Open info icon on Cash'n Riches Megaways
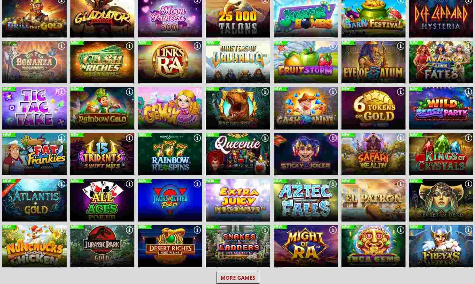Screen dimensions: 475x284 coord(129,46)
